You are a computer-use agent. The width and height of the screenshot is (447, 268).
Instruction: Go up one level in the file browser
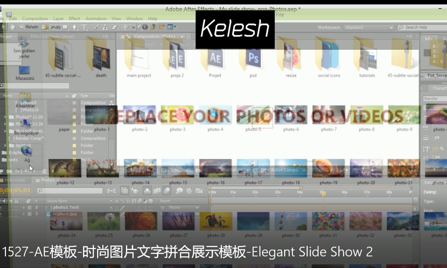click(153, 27)
